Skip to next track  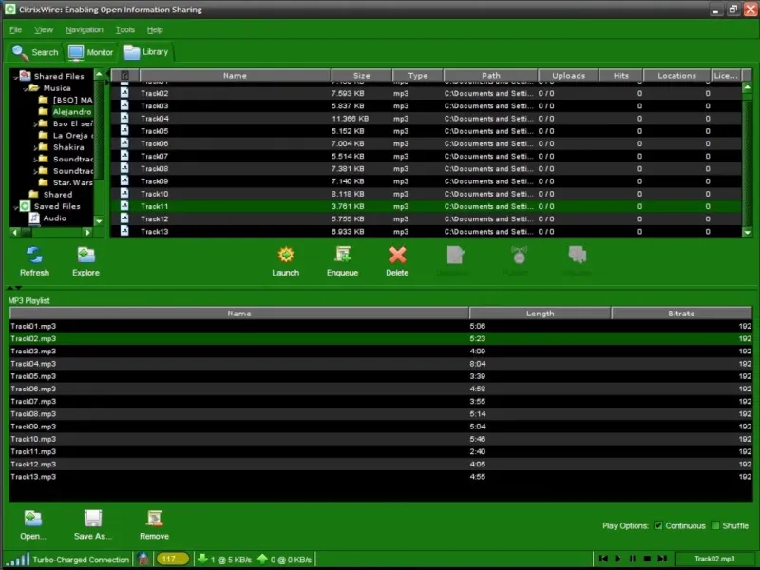click(x=662, y=559)
